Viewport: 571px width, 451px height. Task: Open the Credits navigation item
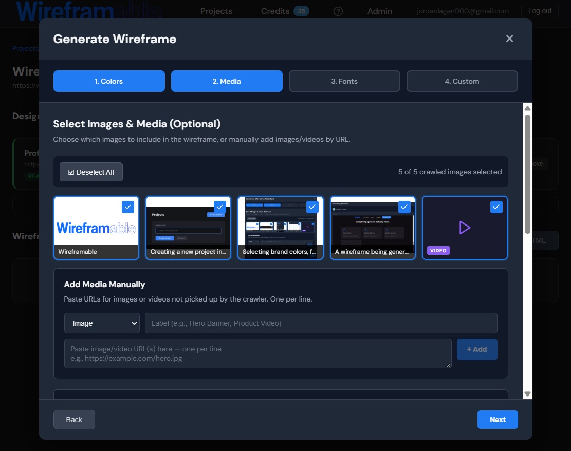(275, 11)
